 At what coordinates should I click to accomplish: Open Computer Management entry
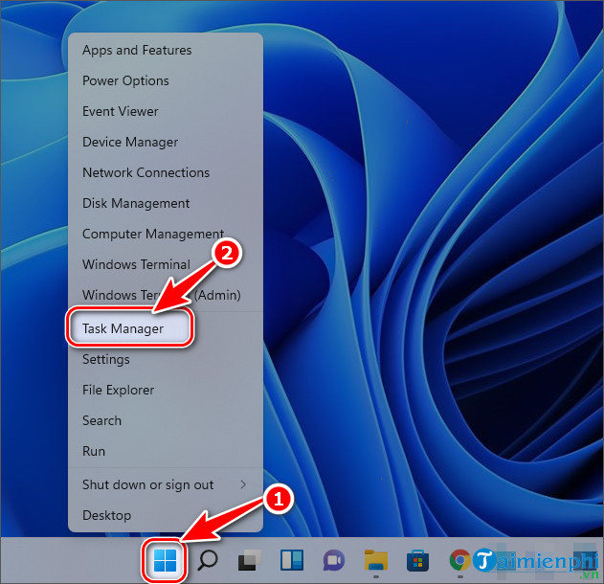coord(166,234)
